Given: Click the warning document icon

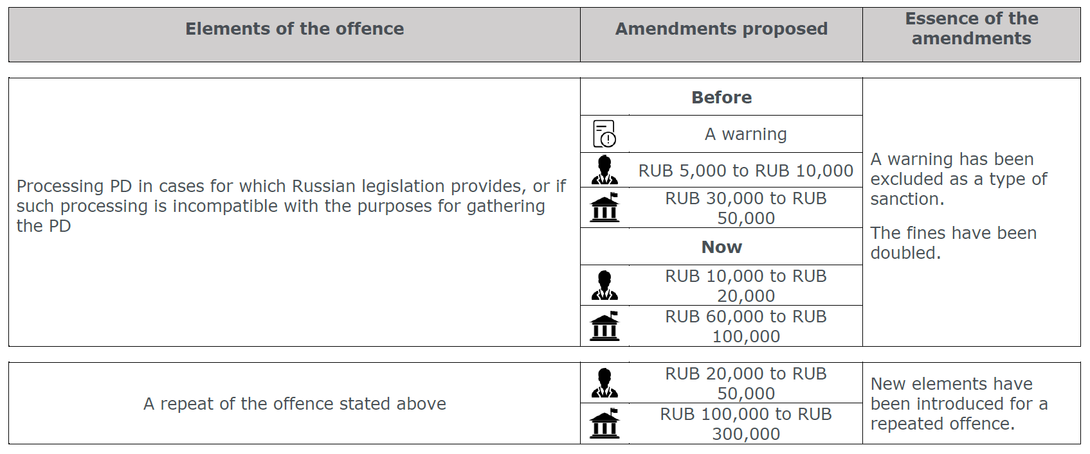Looking at the screenshot, I should [604, 134].
